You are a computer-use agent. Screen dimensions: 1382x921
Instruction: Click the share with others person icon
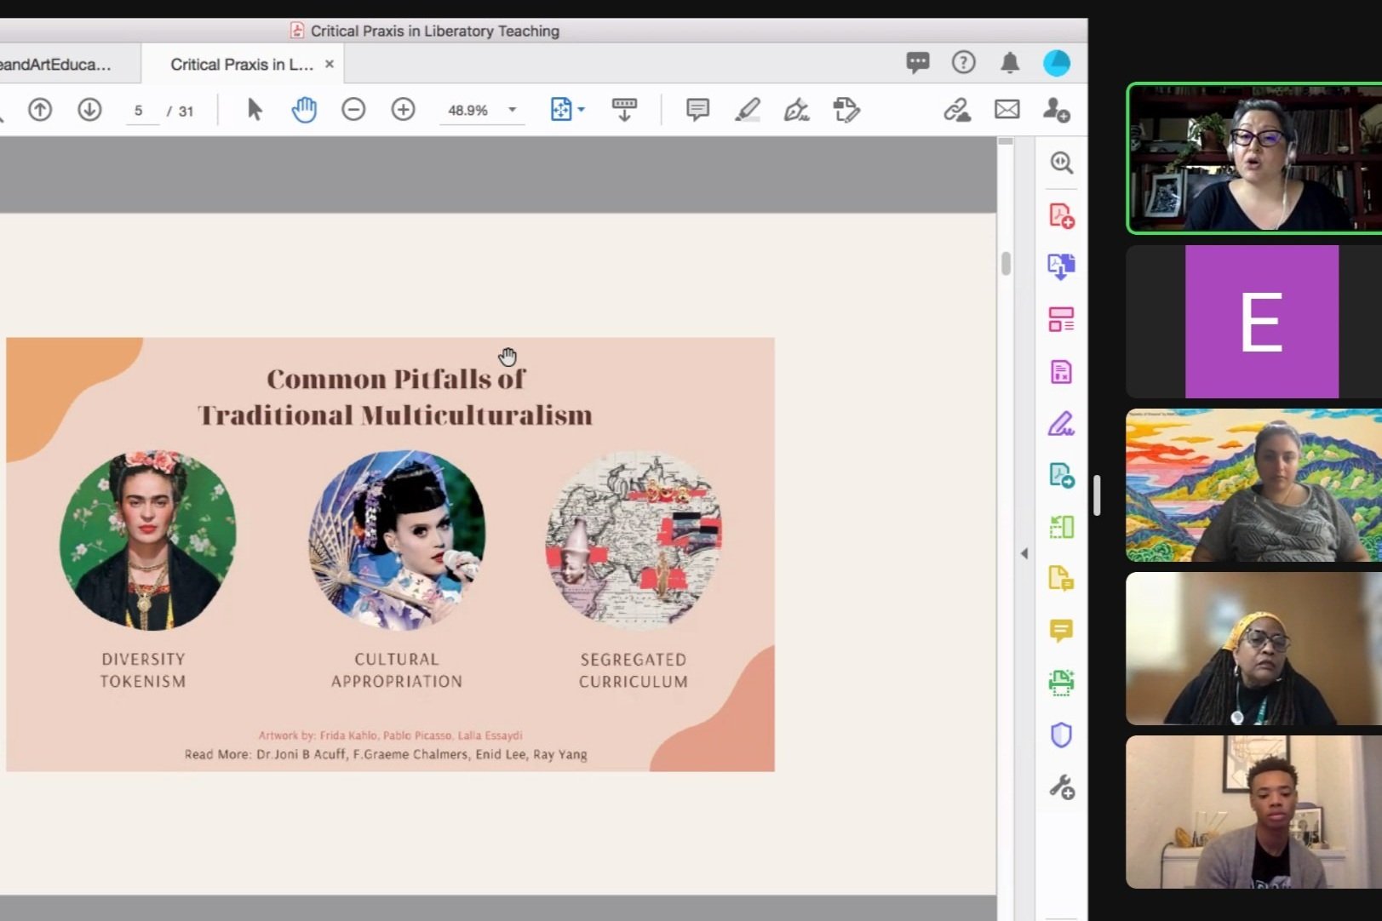(1056, 110)
